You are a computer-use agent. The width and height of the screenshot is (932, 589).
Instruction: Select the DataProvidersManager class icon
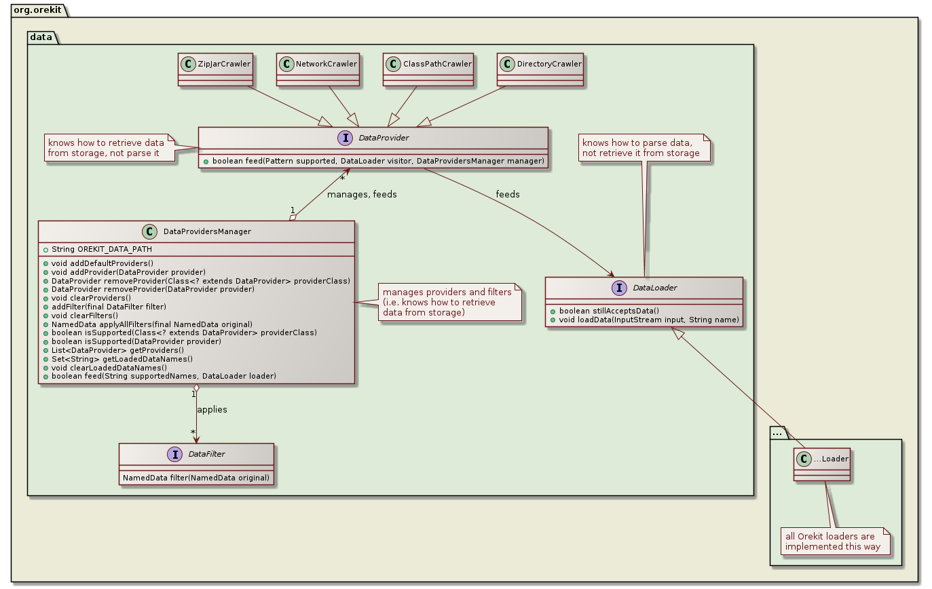point(151,231)
